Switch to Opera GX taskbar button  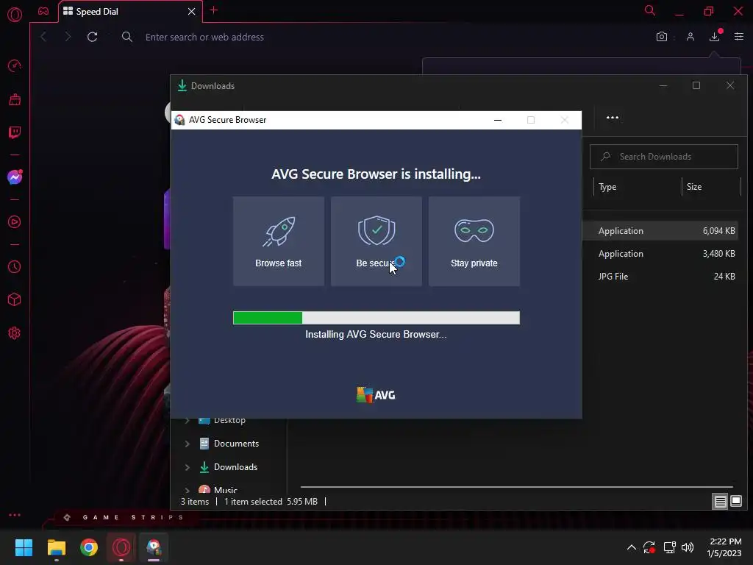(x=121, y=547)
